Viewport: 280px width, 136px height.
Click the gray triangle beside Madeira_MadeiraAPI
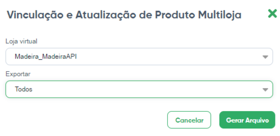click(x=265, y=57)
